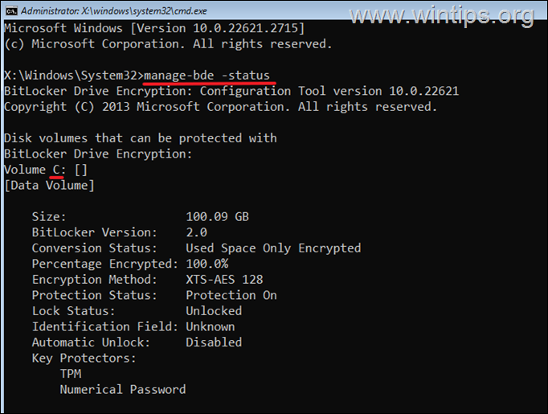Click the X:\Windows\System32> prompt text

73,75
